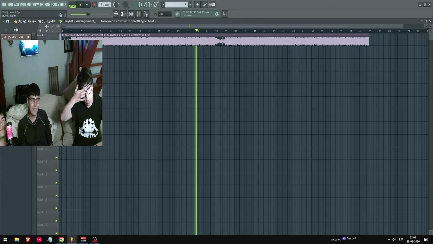The image size is (433, 244).
Task: Click the 162.000 tempo field
Action: (105, 5)
